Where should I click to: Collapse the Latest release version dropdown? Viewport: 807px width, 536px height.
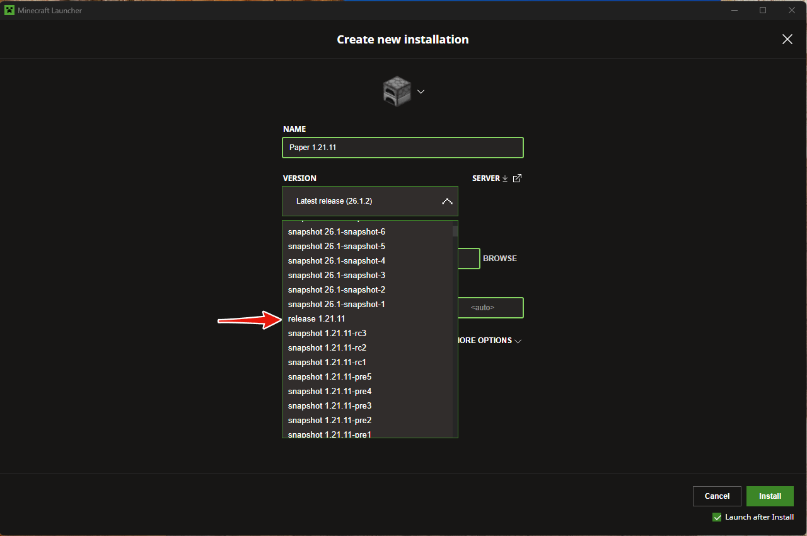[x=370, y=201]
